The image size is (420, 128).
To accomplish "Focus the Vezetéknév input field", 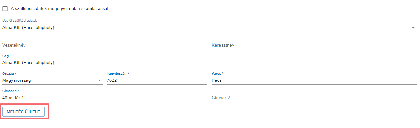I will click(x=105, y=45).
